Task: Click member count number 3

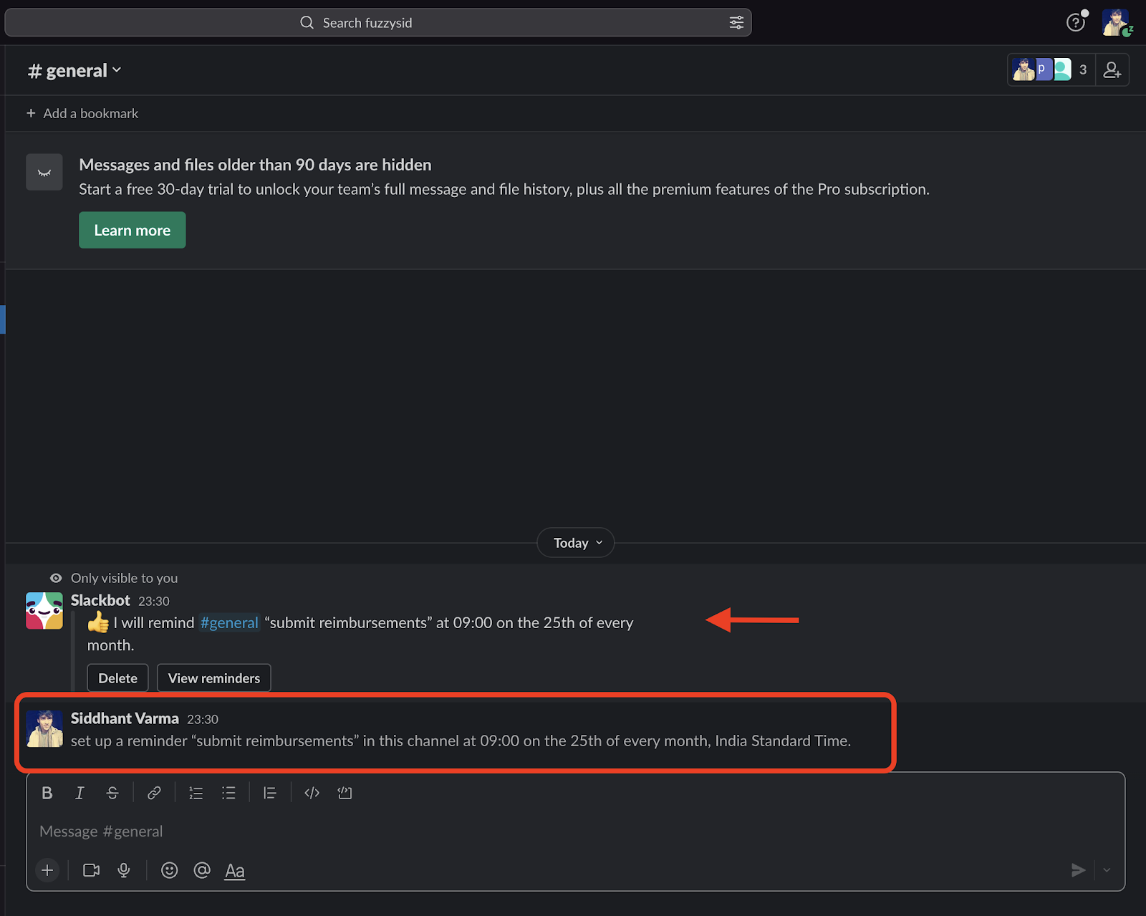Action: coord(1083,70)
